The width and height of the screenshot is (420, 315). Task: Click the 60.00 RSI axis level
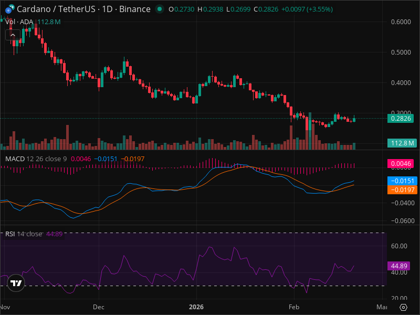pyautogui.click(x=399, y=246)
